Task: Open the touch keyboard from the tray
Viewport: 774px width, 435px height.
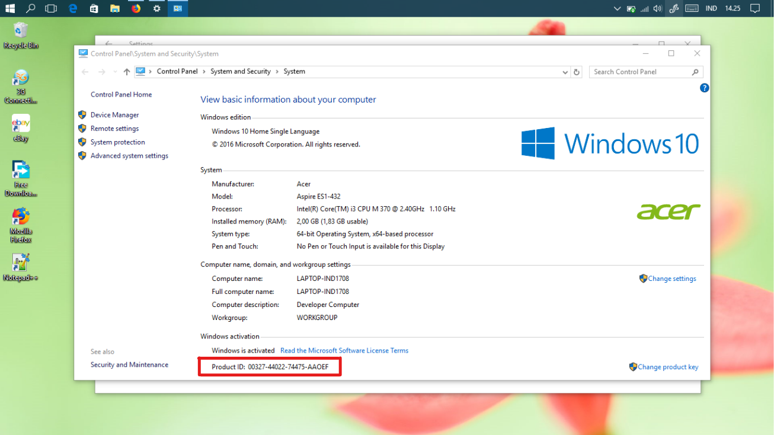Action: pos(691,8)
